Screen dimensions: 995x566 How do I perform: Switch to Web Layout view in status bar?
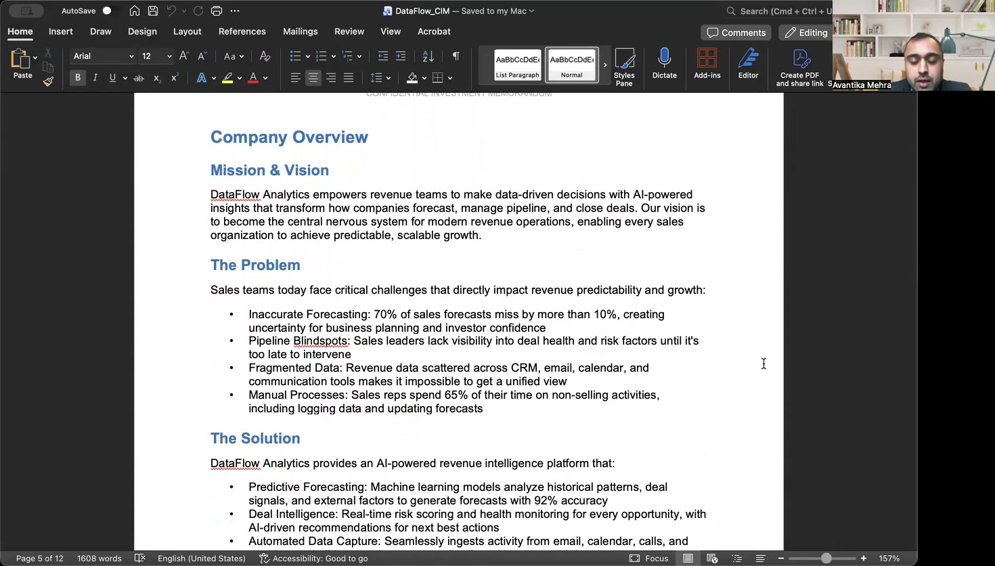(712, 559)
